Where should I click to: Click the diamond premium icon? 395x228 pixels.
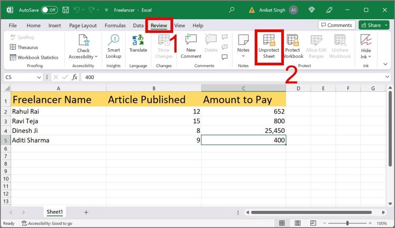(x=312, y=10)
